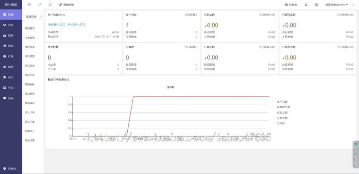The height and width of the screenshot is (174, 359).
Task: Click the 速八商城 logo title
Action: [11, 4]
